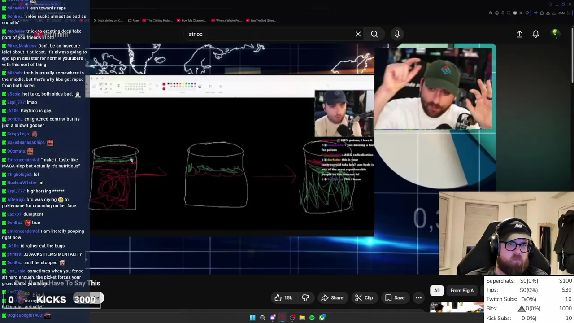Create a clip with the Clip button
This screenshot has height=323, width=574.
pyautogui.click(x=364, y=298)
